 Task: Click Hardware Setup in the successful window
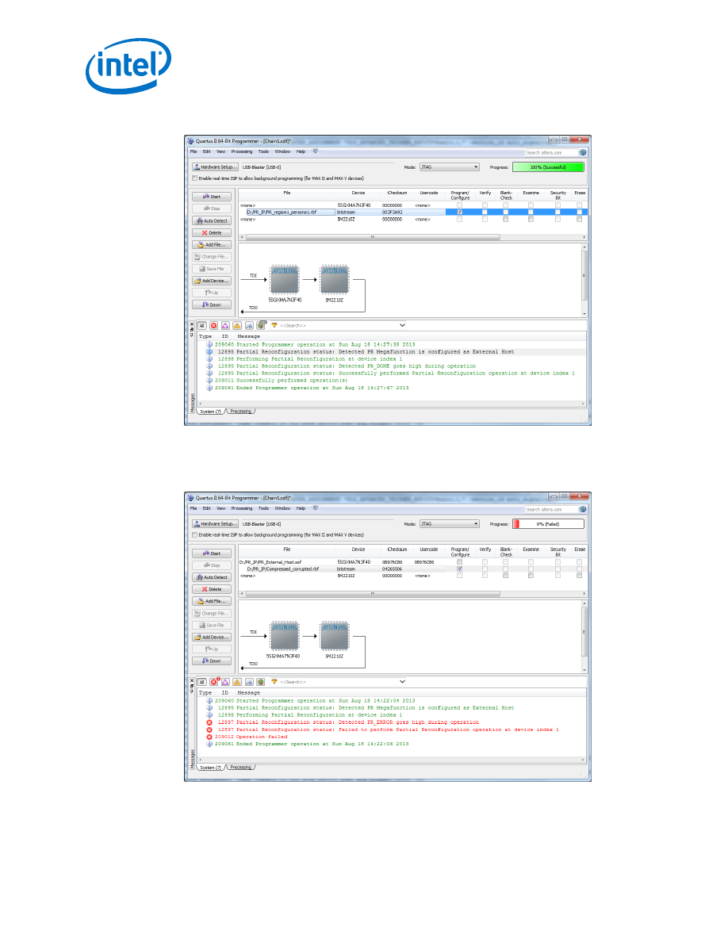click(216, 167)
